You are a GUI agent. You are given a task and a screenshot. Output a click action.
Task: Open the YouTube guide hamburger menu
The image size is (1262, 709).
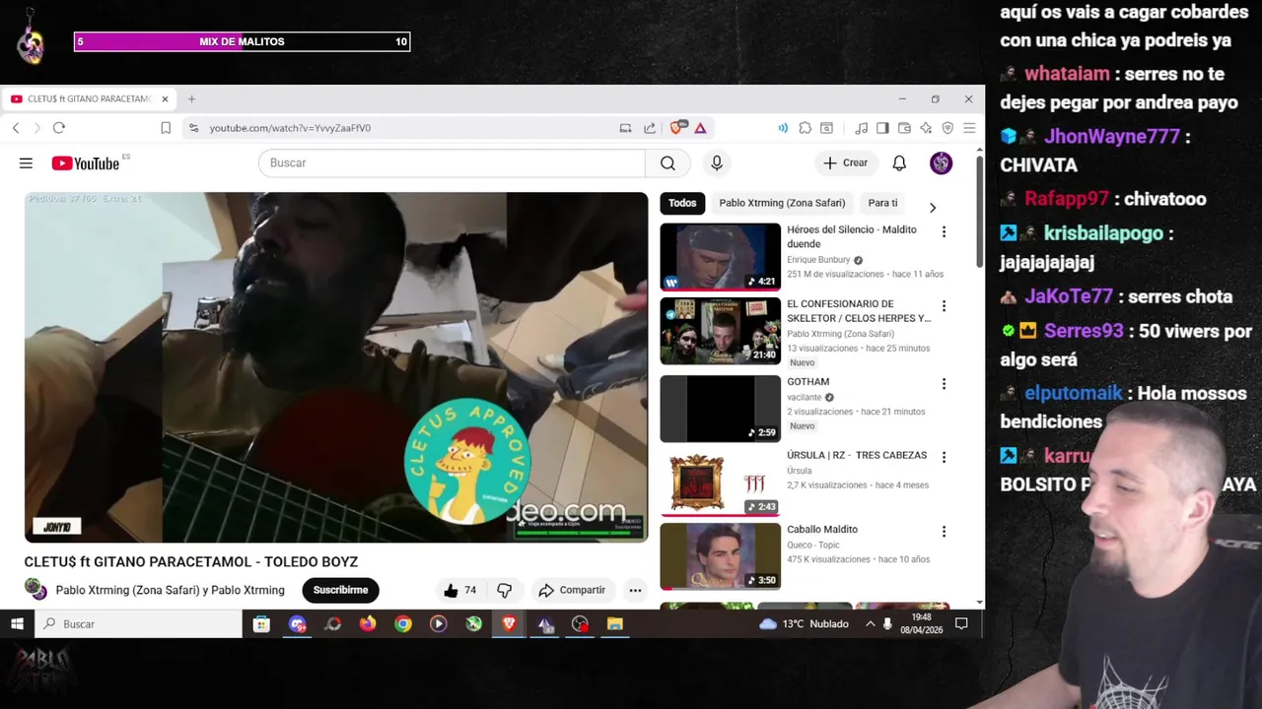click(x=26, y=163)
